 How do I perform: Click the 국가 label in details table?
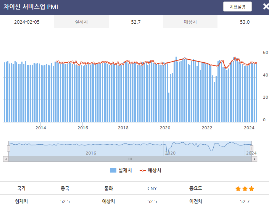pos(21,188)
